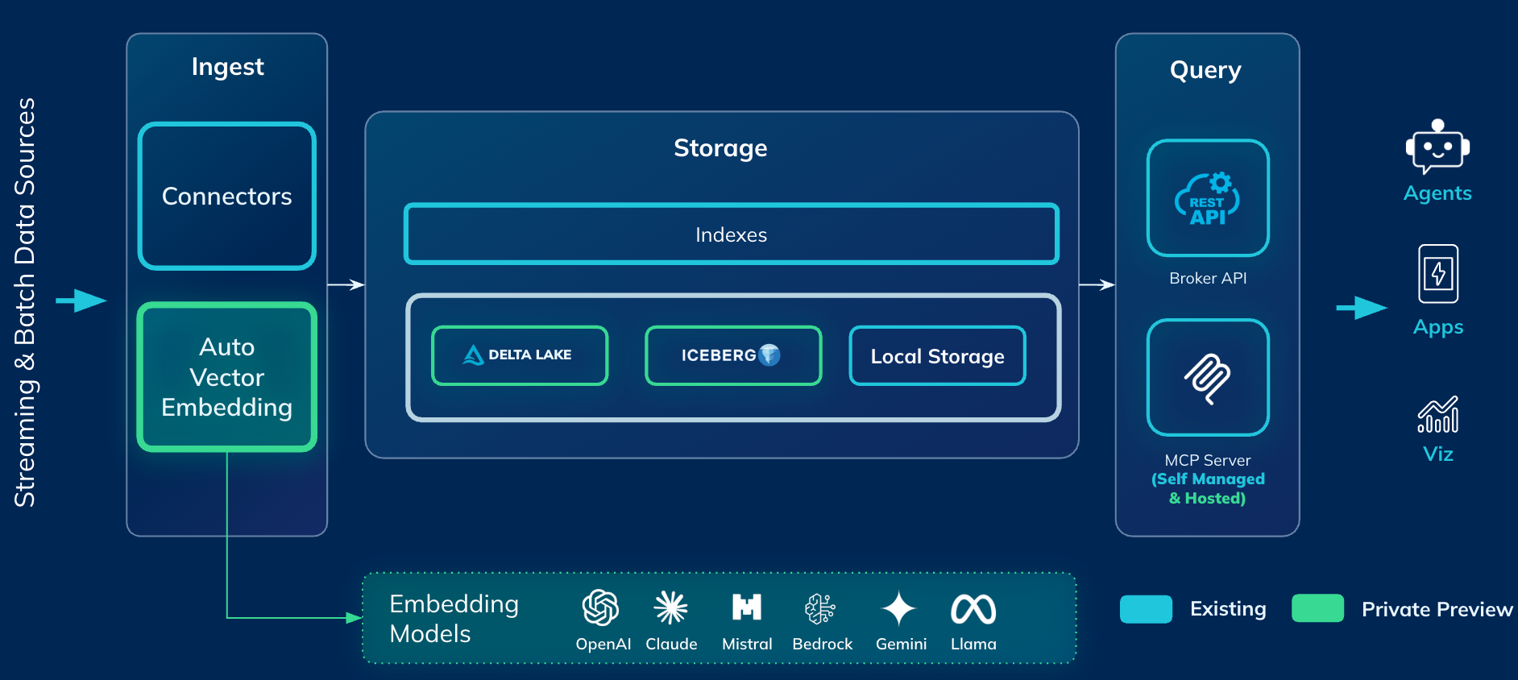Select the Gemini star icon
The width and height of the screenshot is (1518, 680).
(x=899, y=608)
